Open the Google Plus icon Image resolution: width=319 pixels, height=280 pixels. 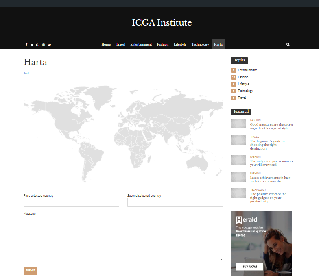(x=38, y=45)
